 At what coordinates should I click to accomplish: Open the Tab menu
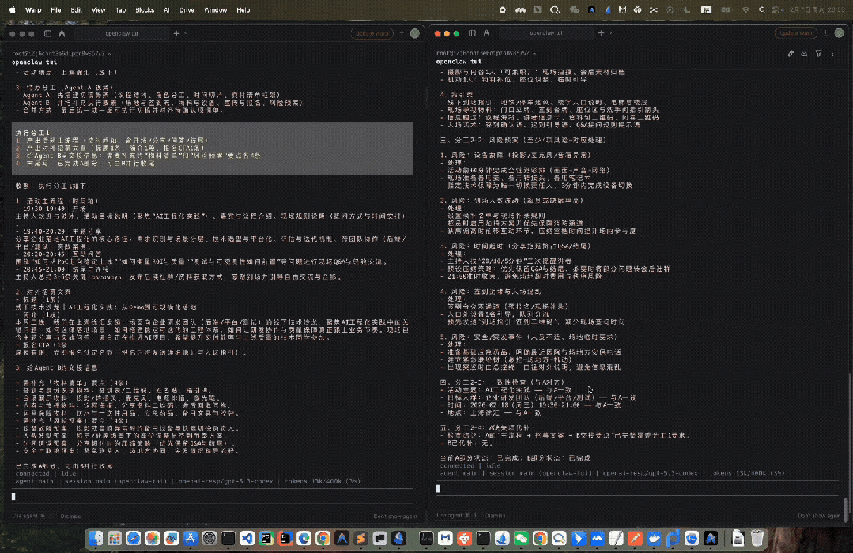click(121, 9)
